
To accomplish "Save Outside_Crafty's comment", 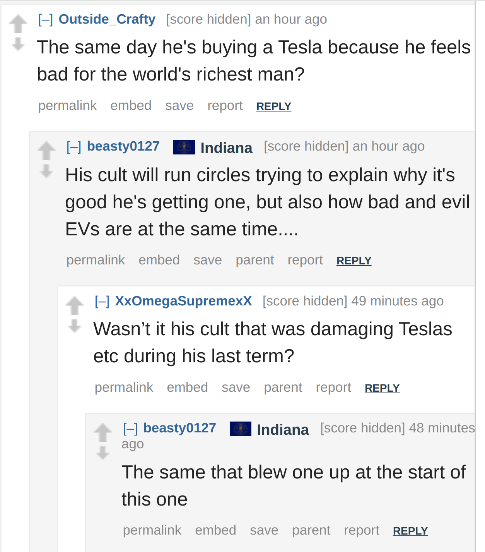I will [x=179, y=105].
